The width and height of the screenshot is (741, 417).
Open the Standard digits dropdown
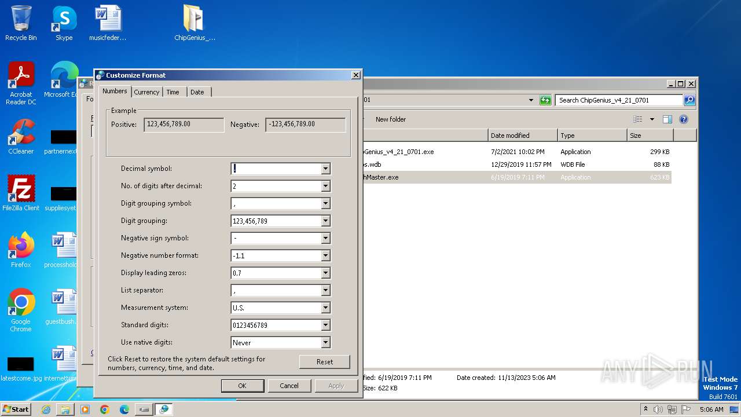coord(325,325)
